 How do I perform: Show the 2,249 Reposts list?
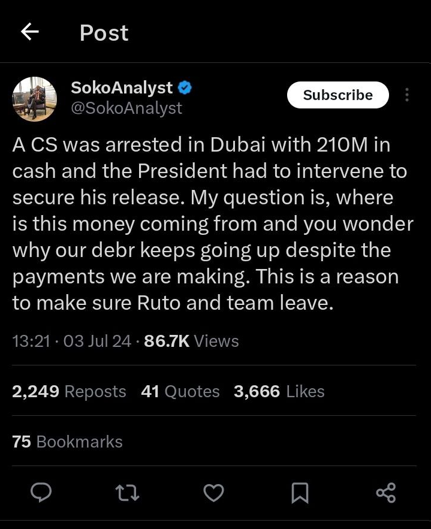[69, 391]
